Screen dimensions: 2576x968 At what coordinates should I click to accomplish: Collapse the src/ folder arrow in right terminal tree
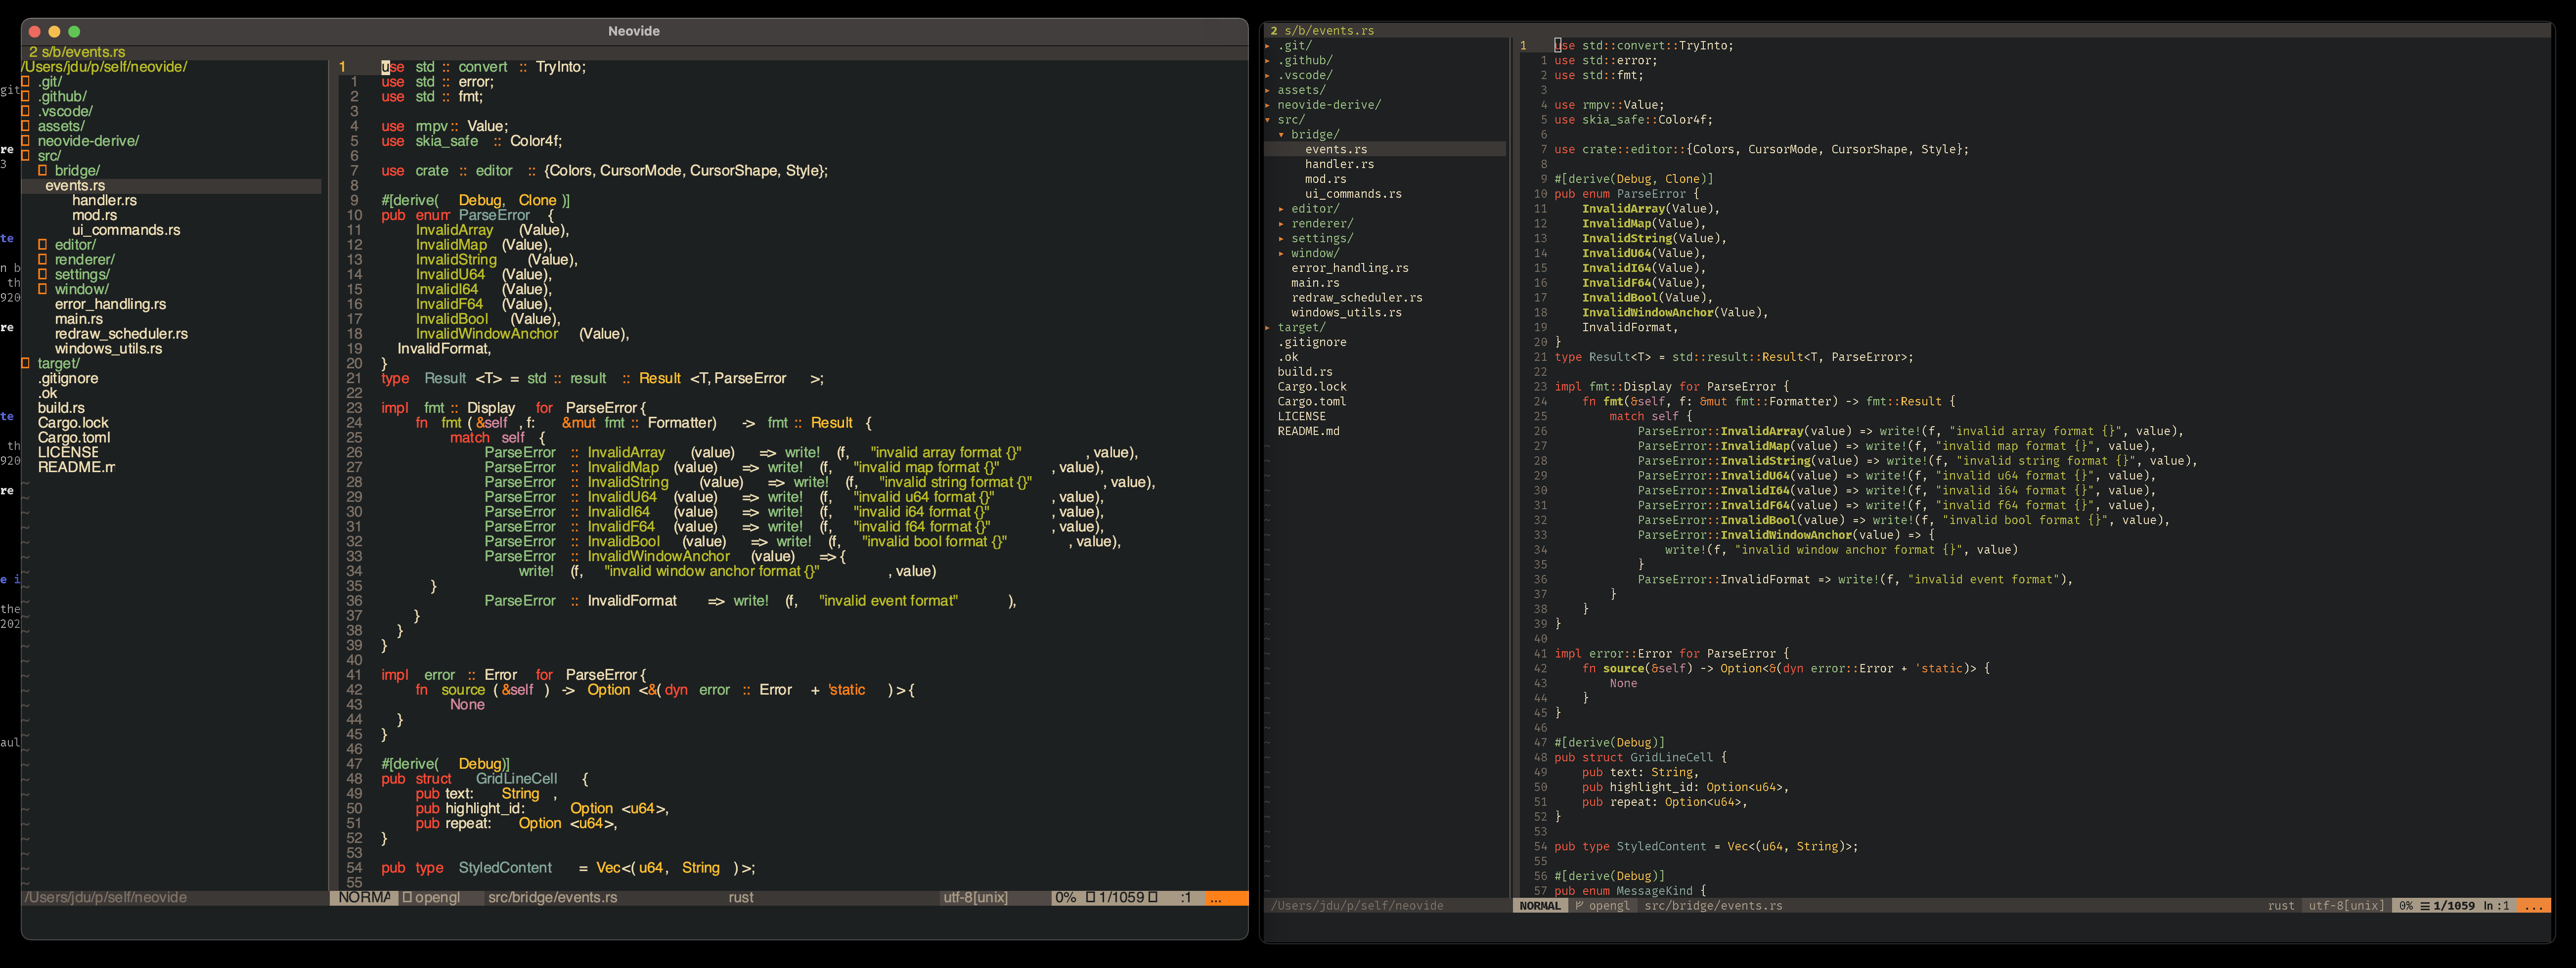pyautogui.click(x=1267, y=120)
